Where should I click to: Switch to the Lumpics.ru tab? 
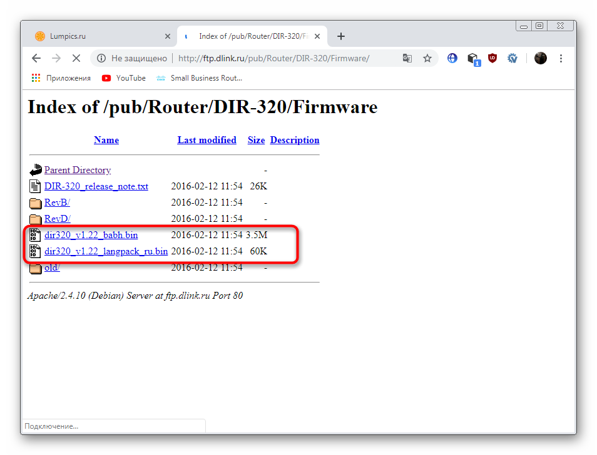click(94, 36)
